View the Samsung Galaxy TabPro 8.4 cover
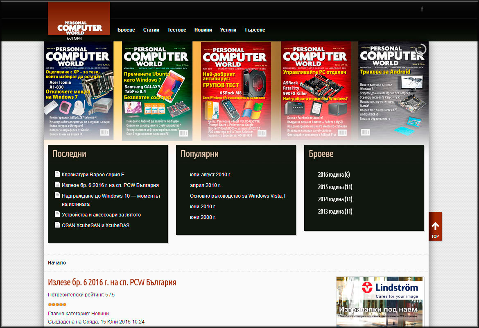The width and height of the screenshot is (479, 328). 157,91
